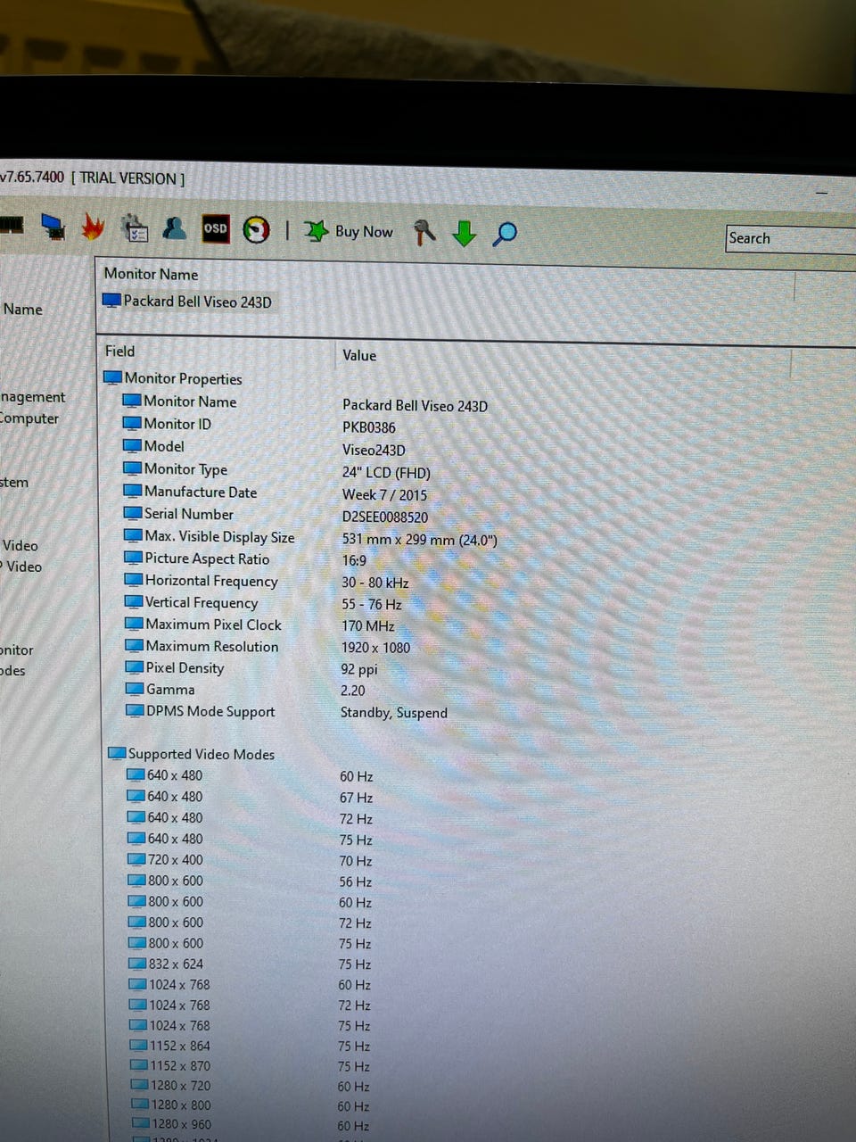Click the green download arrow icon
This screenshot has height=1142, width=856.
pyautogui.click(x=464, y=234)
